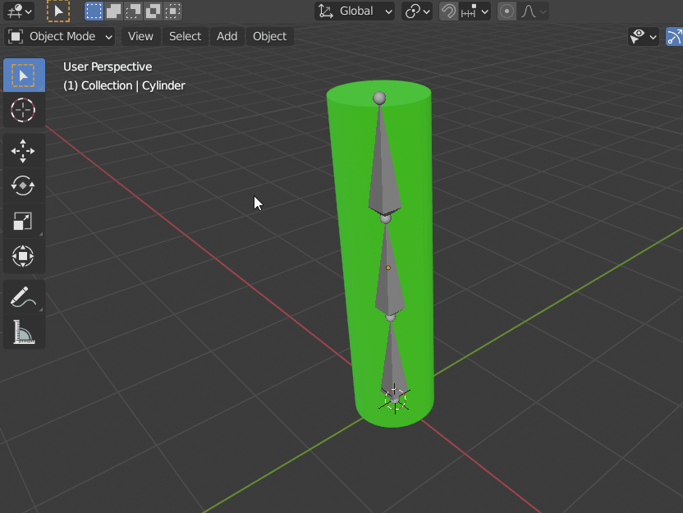This screenshot has width=683, height=513.
Task: Pick the Rotate tool
Action: pyautogui.click(x=24, y=186)
